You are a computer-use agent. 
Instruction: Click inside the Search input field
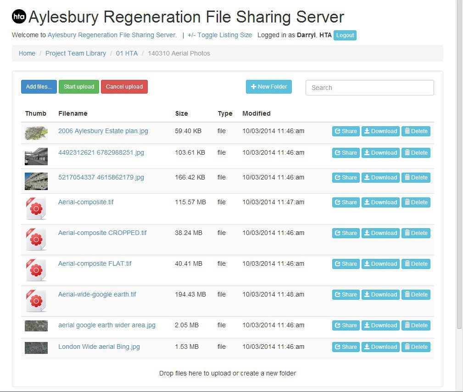pos(369,87)
